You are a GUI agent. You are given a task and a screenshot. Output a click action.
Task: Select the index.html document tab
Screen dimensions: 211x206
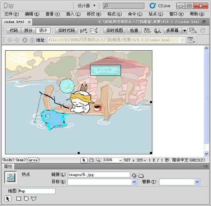(x=14, y=22)
